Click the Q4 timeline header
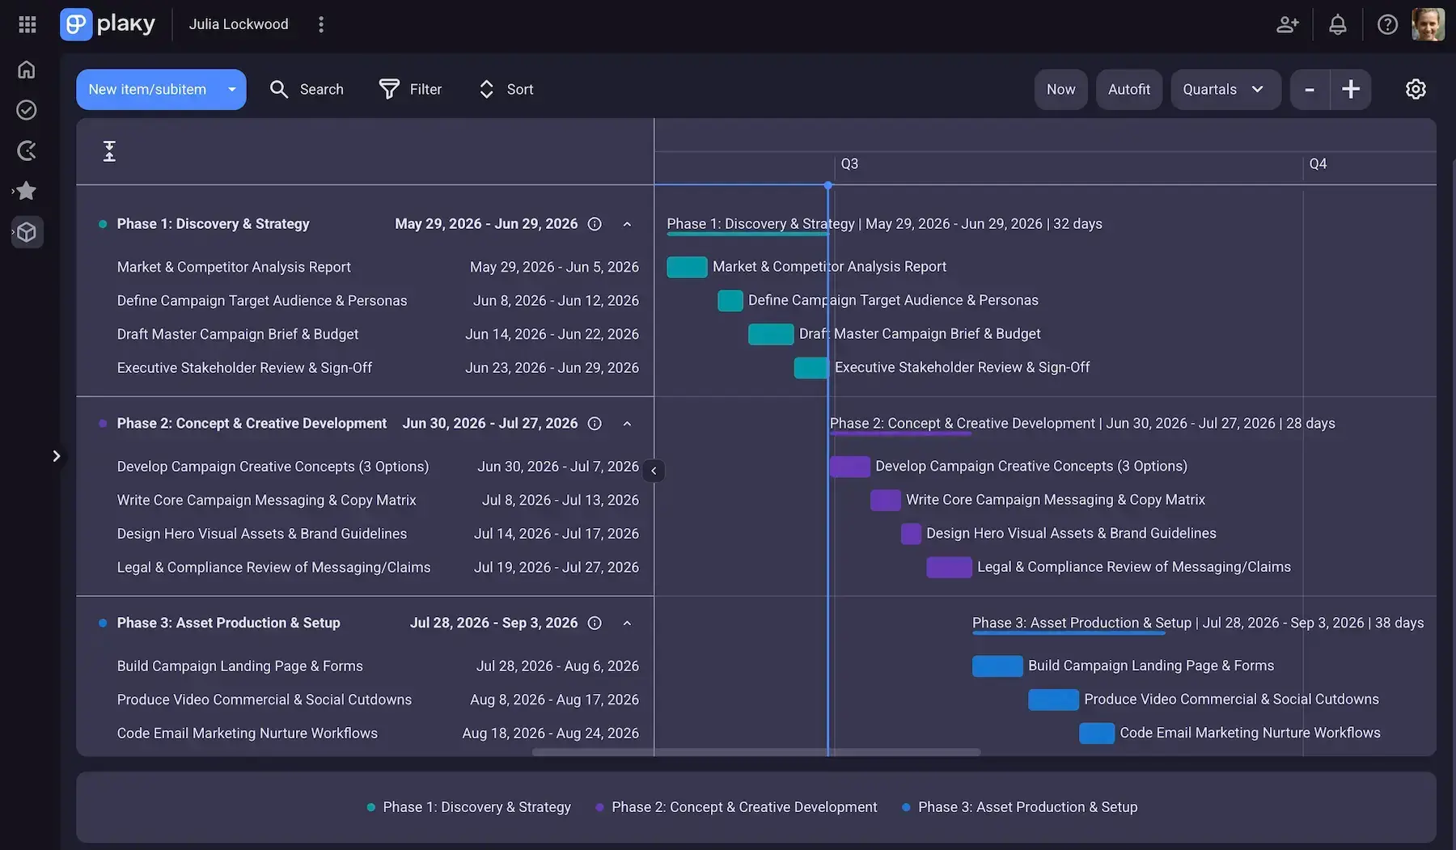Screen dimensions: 1456x850 coord(1318,163)
